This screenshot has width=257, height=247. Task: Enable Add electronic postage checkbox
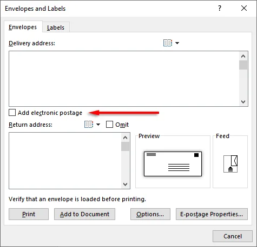(x=12, y=113)
